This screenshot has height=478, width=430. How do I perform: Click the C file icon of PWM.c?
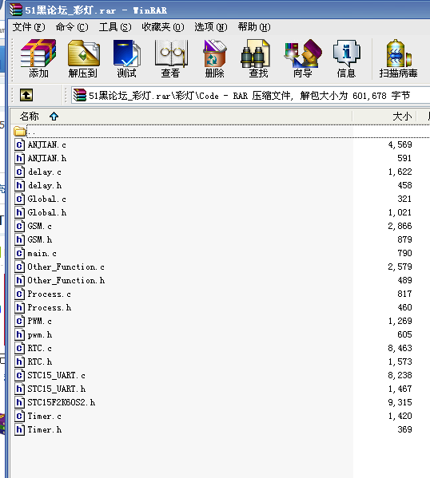click(x=19, y=321)
